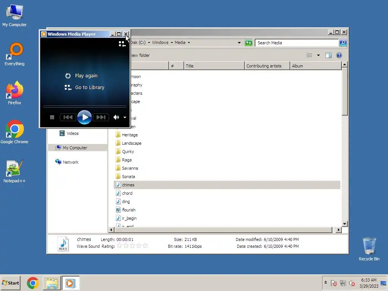
Task: Click Media in the address breadcrumb
Action: point(180,42)
